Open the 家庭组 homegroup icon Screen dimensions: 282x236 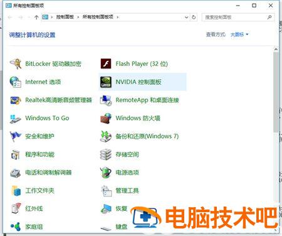click(16, 227)
